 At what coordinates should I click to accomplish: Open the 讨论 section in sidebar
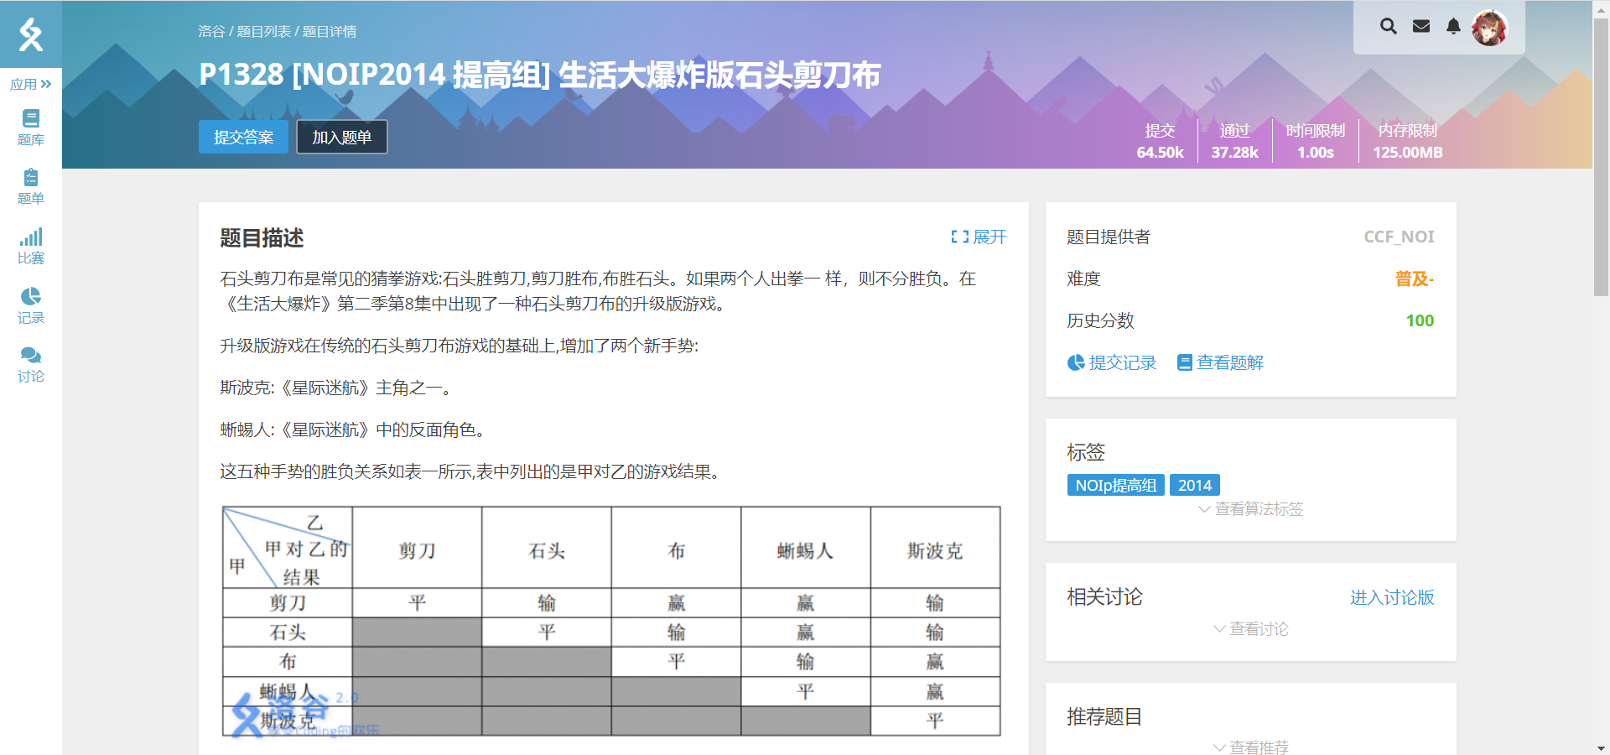[31, 363]
